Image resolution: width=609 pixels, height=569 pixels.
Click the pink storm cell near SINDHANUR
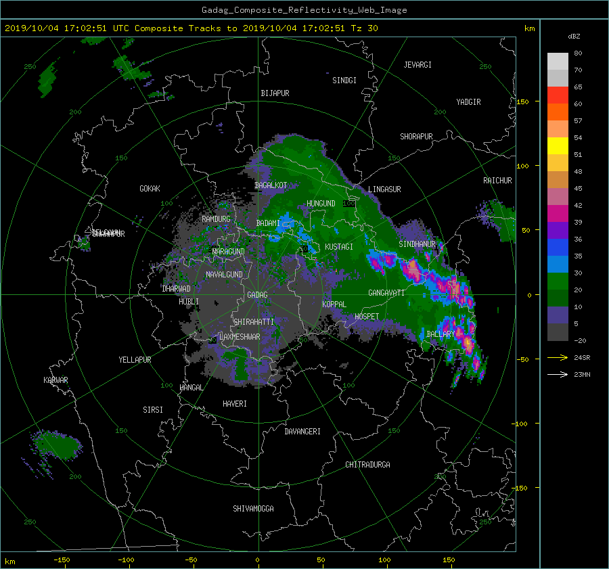click(413, 270)
